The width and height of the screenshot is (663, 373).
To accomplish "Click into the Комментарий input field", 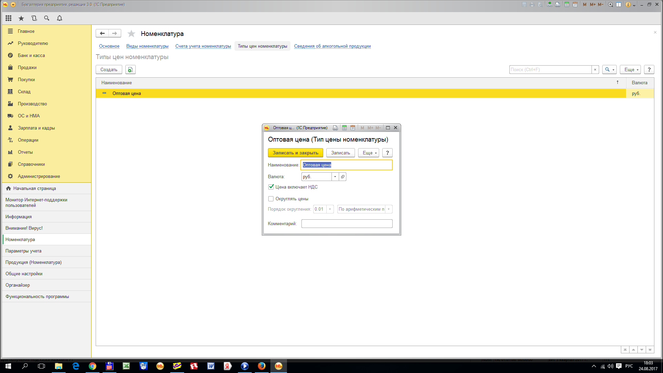I will tap(347, 224).
